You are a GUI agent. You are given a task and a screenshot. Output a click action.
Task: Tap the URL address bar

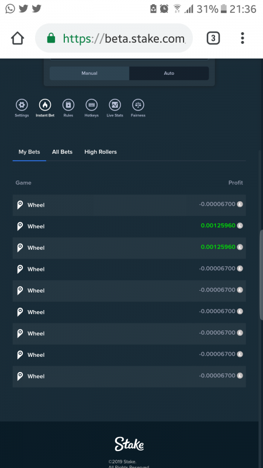114,38
